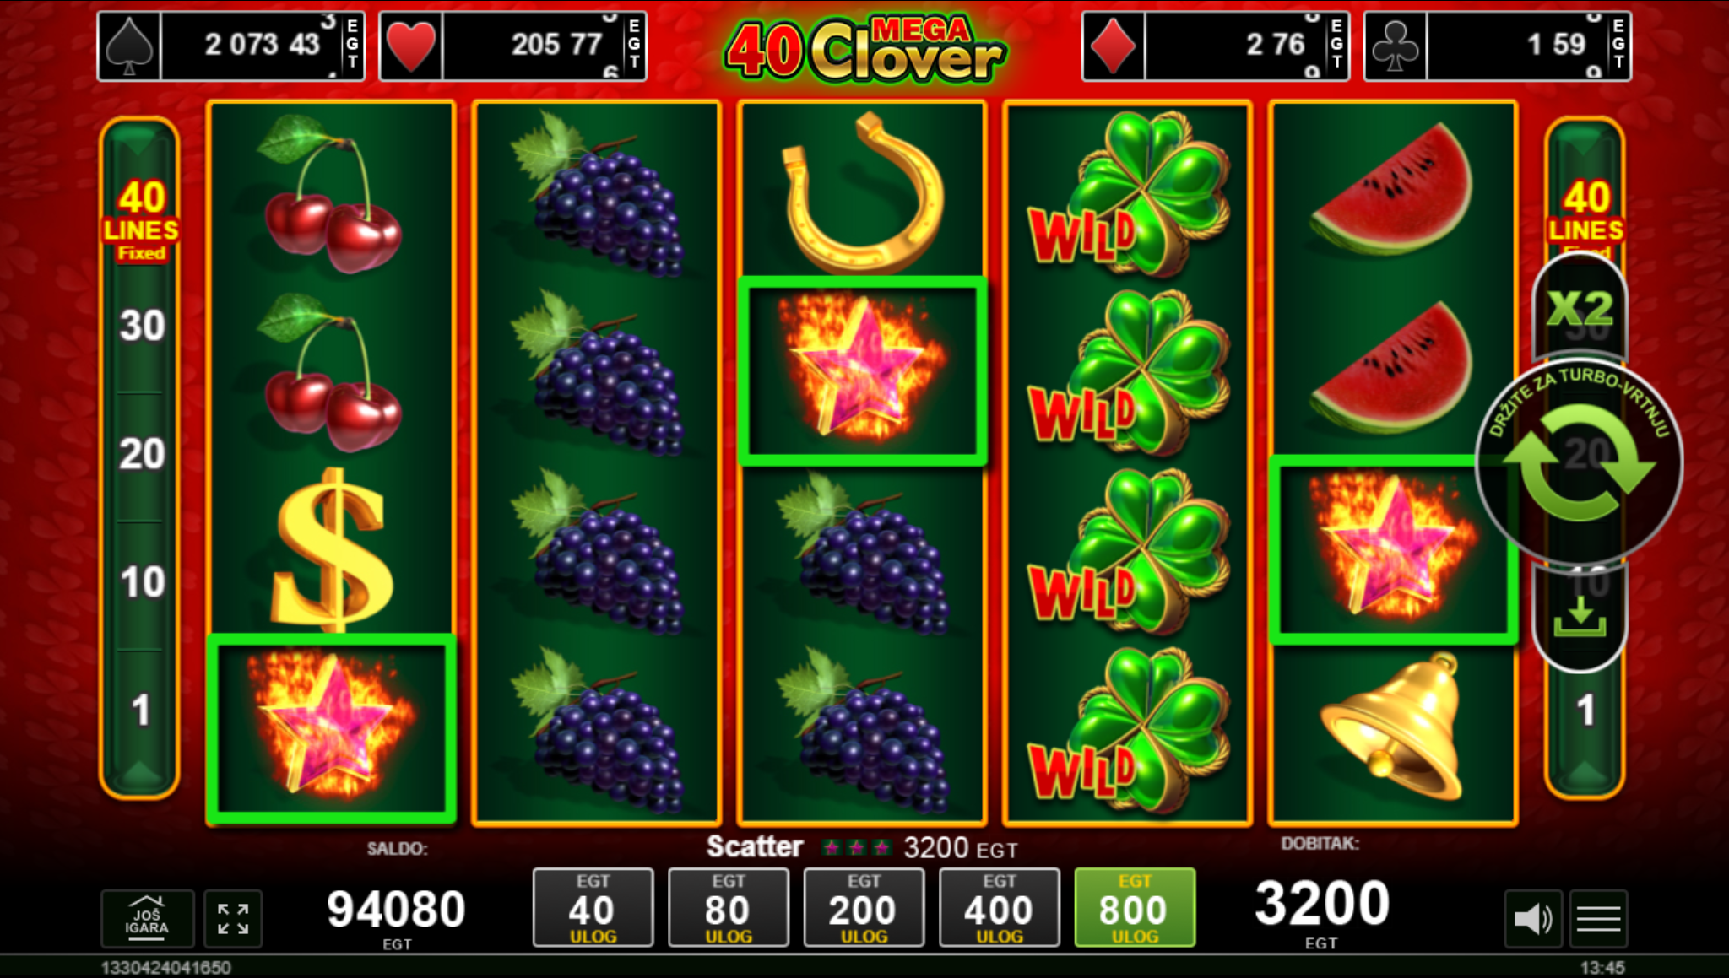Click the 40 Mega Clover logo

[x=864, y=49]
